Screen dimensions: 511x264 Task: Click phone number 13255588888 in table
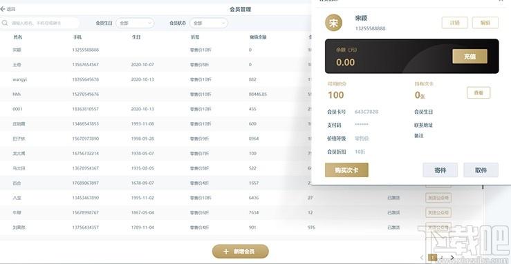[x=85, y=50]
